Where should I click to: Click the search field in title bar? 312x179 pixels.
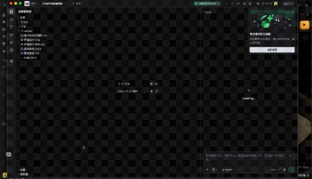pos(77,4)
